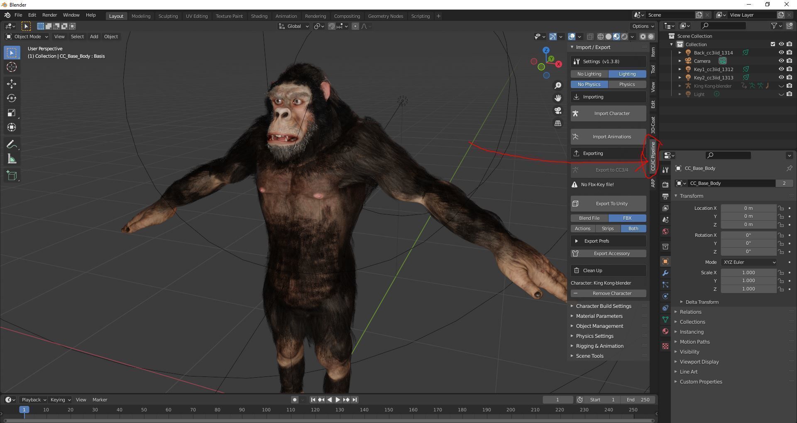Open the World properties tab

[665, 231]
